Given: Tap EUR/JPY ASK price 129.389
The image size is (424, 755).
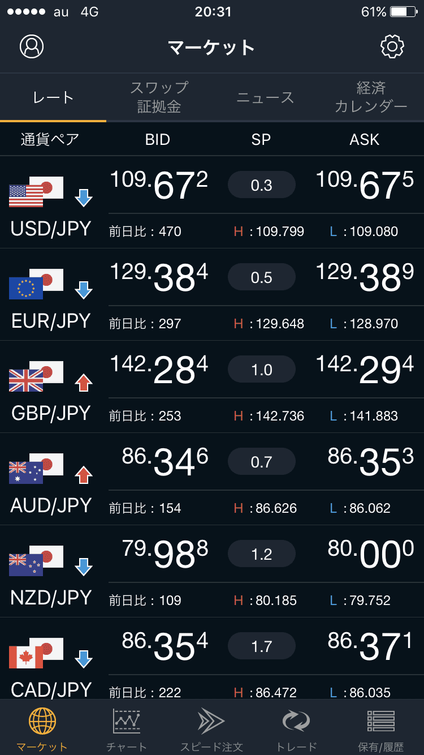Looking at the screenshot, I should 365,277.
